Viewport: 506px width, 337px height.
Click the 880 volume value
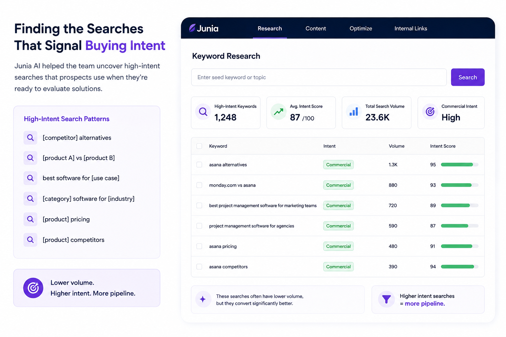[393, 185]
